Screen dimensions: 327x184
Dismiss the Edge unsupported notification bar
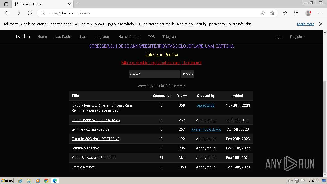[321, 24]
